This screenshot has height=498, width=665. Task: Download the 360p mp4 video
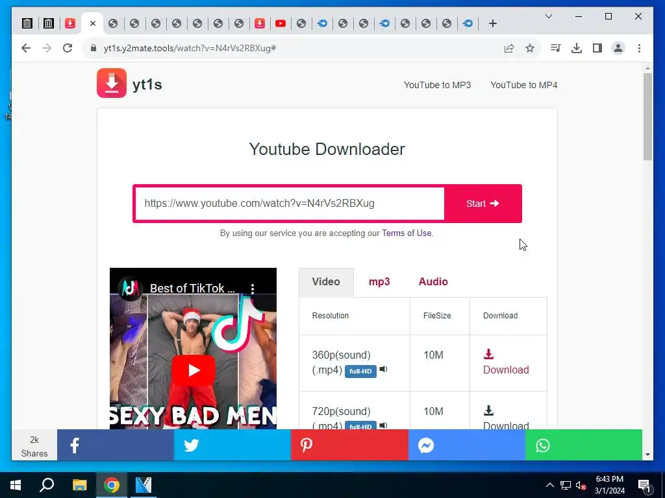506,370
